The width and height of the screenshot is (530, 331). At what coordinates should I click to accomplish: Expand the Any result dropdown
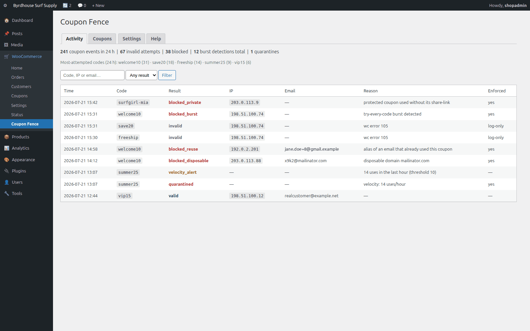tap(141, 75)
